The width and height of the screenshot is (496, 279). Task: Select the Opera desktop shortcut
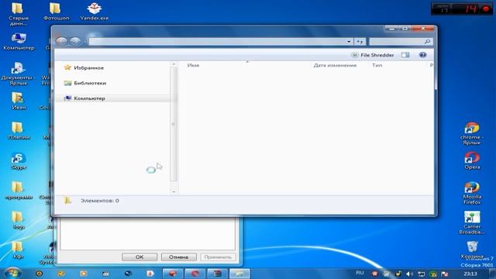point(472,160)
